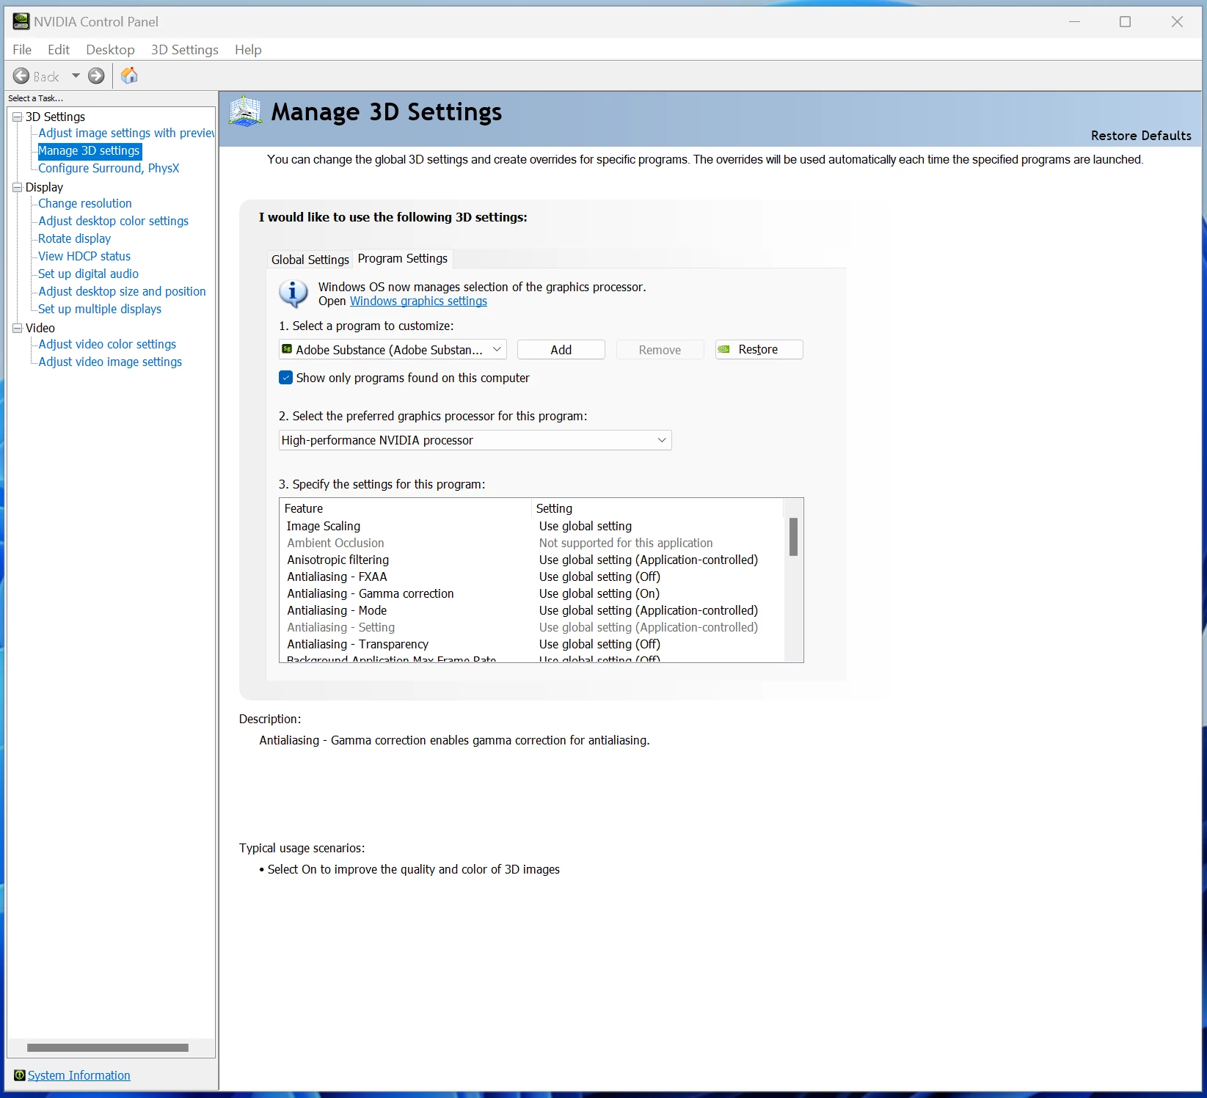
Task: Open Change resolution task
Action: pos(85,203)
